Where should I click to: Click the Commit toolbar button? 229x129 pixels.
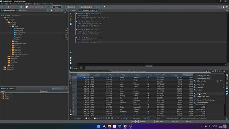click(30, 7)
